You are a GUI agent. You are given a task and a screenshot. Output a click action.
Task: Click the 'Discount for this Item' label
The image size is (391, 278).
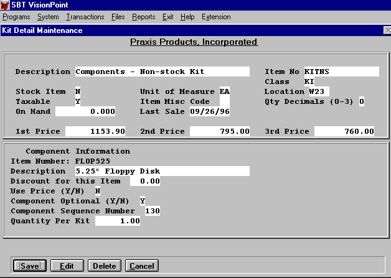[65, 181]
